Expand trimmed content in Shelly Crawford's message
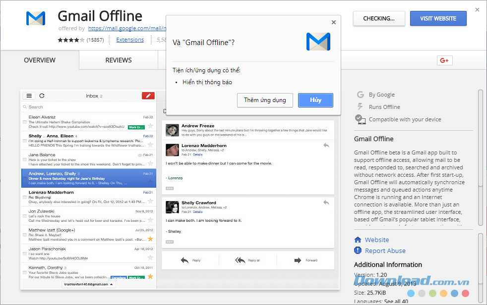 [169, 242]
